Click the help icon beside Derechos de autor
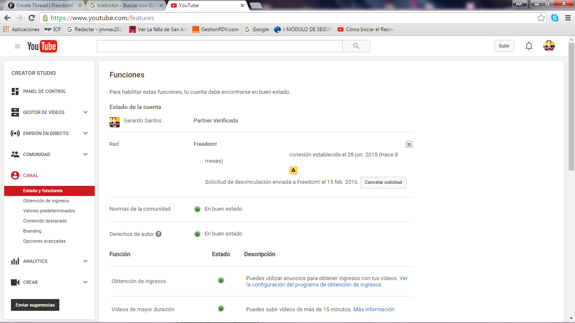575x323 pixels. tap(159, 234)
